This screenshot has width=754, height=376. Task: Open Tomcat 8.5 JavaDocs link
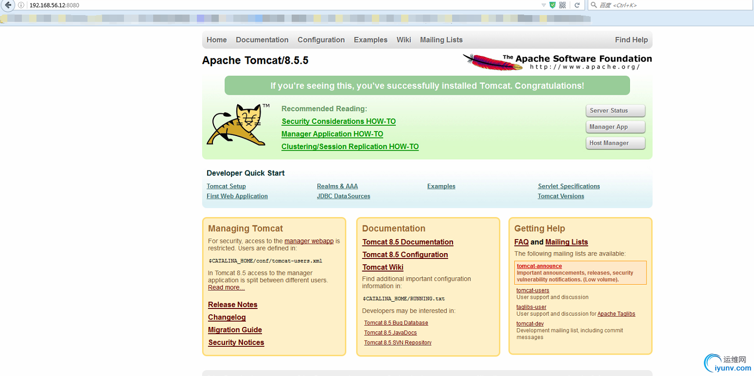click(x=390, y=333)
